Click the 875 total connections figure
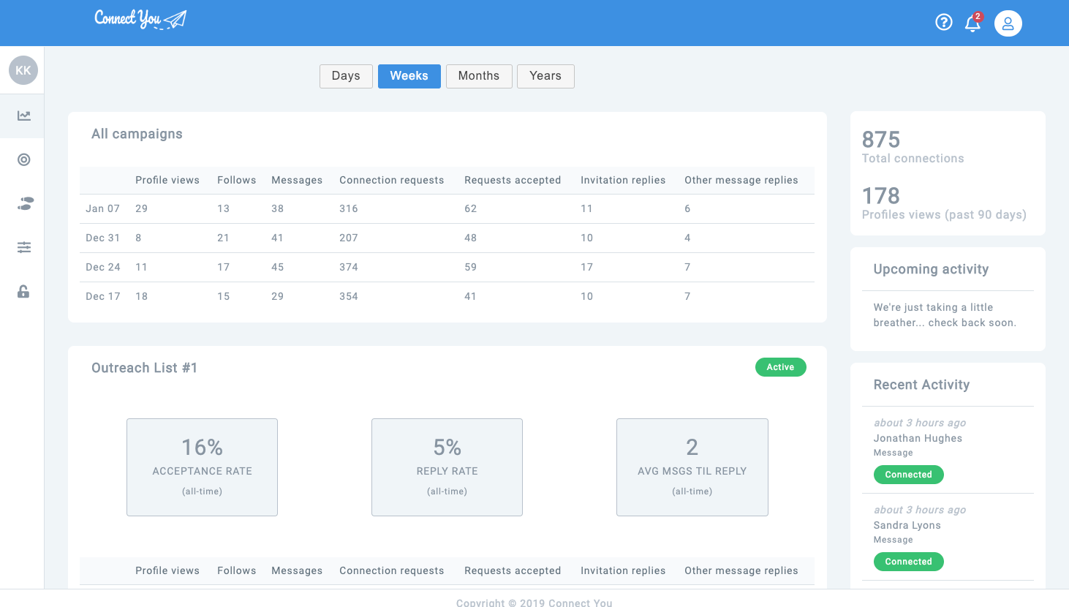 (881, 139)
